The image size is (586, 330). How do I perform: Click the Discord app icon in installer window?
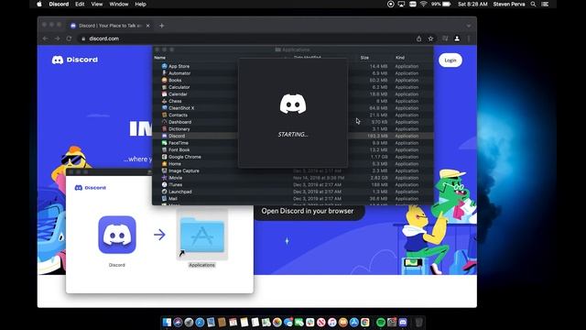pyautogui.click(x=117, y=235)
